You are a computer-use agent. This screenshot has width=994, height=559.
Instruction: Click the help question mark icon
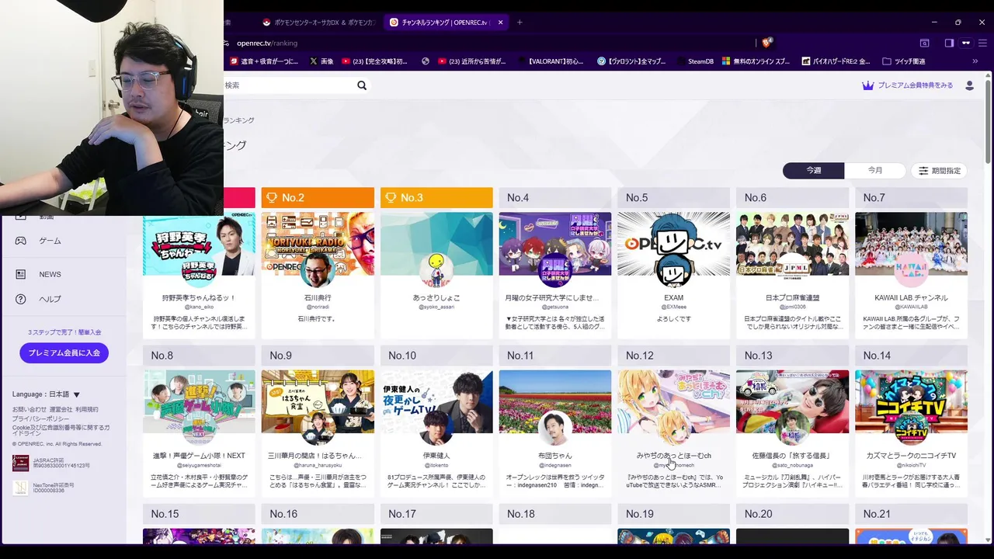point(21,299)
